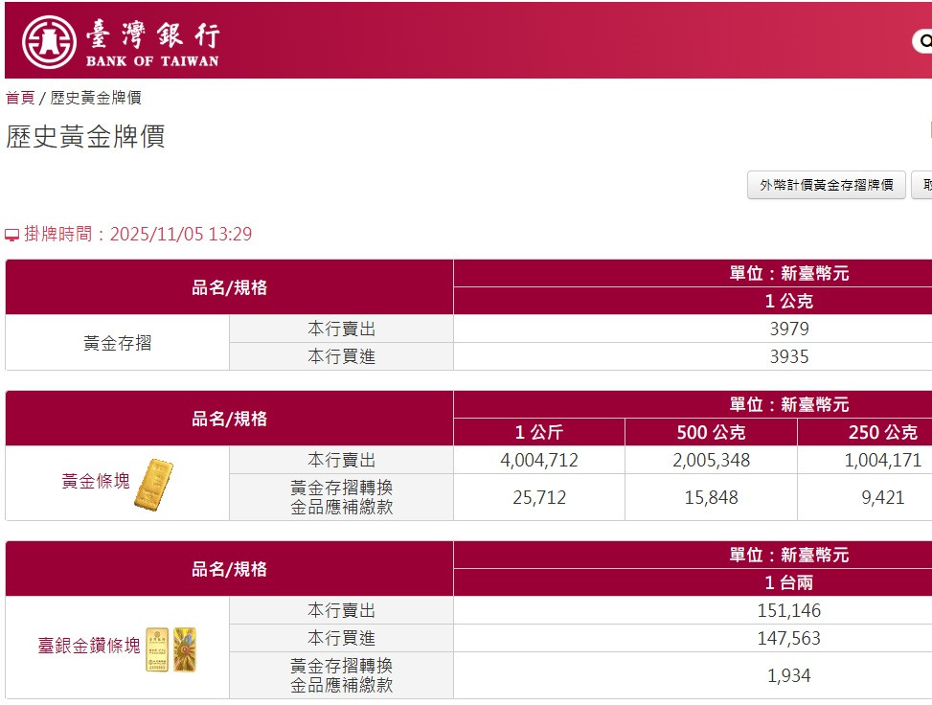Select the 黃金存摺 row label
The width and height of the screenshot is (932, 705).
(117, 343)
